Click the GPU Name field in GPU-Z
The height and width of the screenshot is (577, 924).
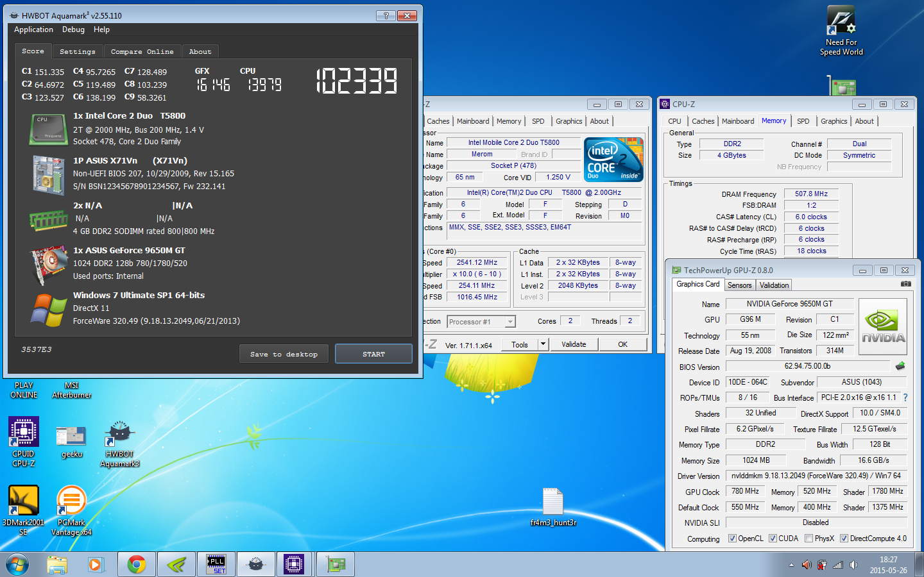click(x=789, y=304)
